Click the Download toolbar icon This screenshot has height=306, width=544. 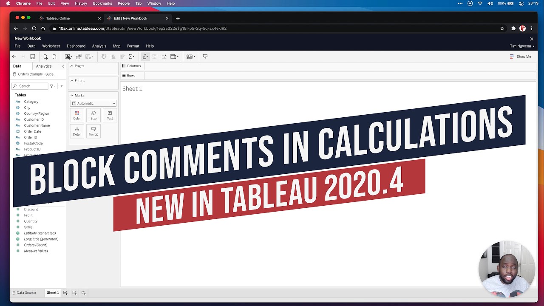click(x=205, y=57)
